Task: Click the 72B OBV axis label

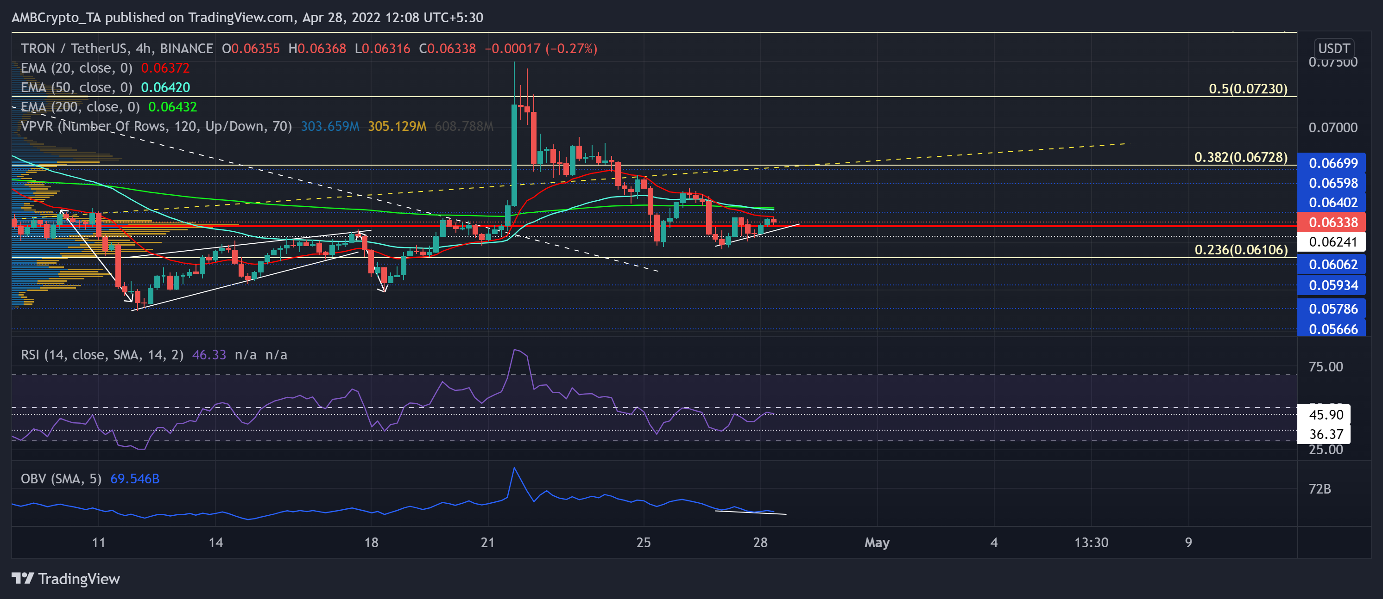Action: (x=1319, y=488)
